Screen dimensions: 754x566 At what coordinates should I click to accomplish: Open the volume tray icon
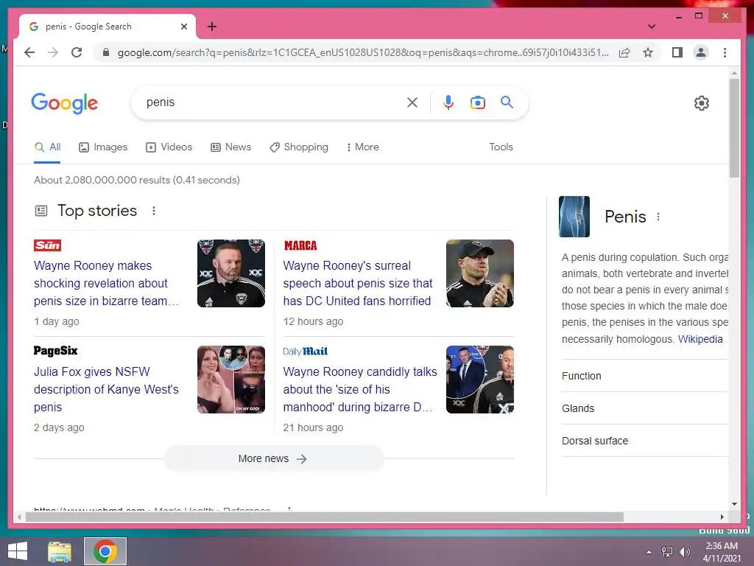coord(684,551)
